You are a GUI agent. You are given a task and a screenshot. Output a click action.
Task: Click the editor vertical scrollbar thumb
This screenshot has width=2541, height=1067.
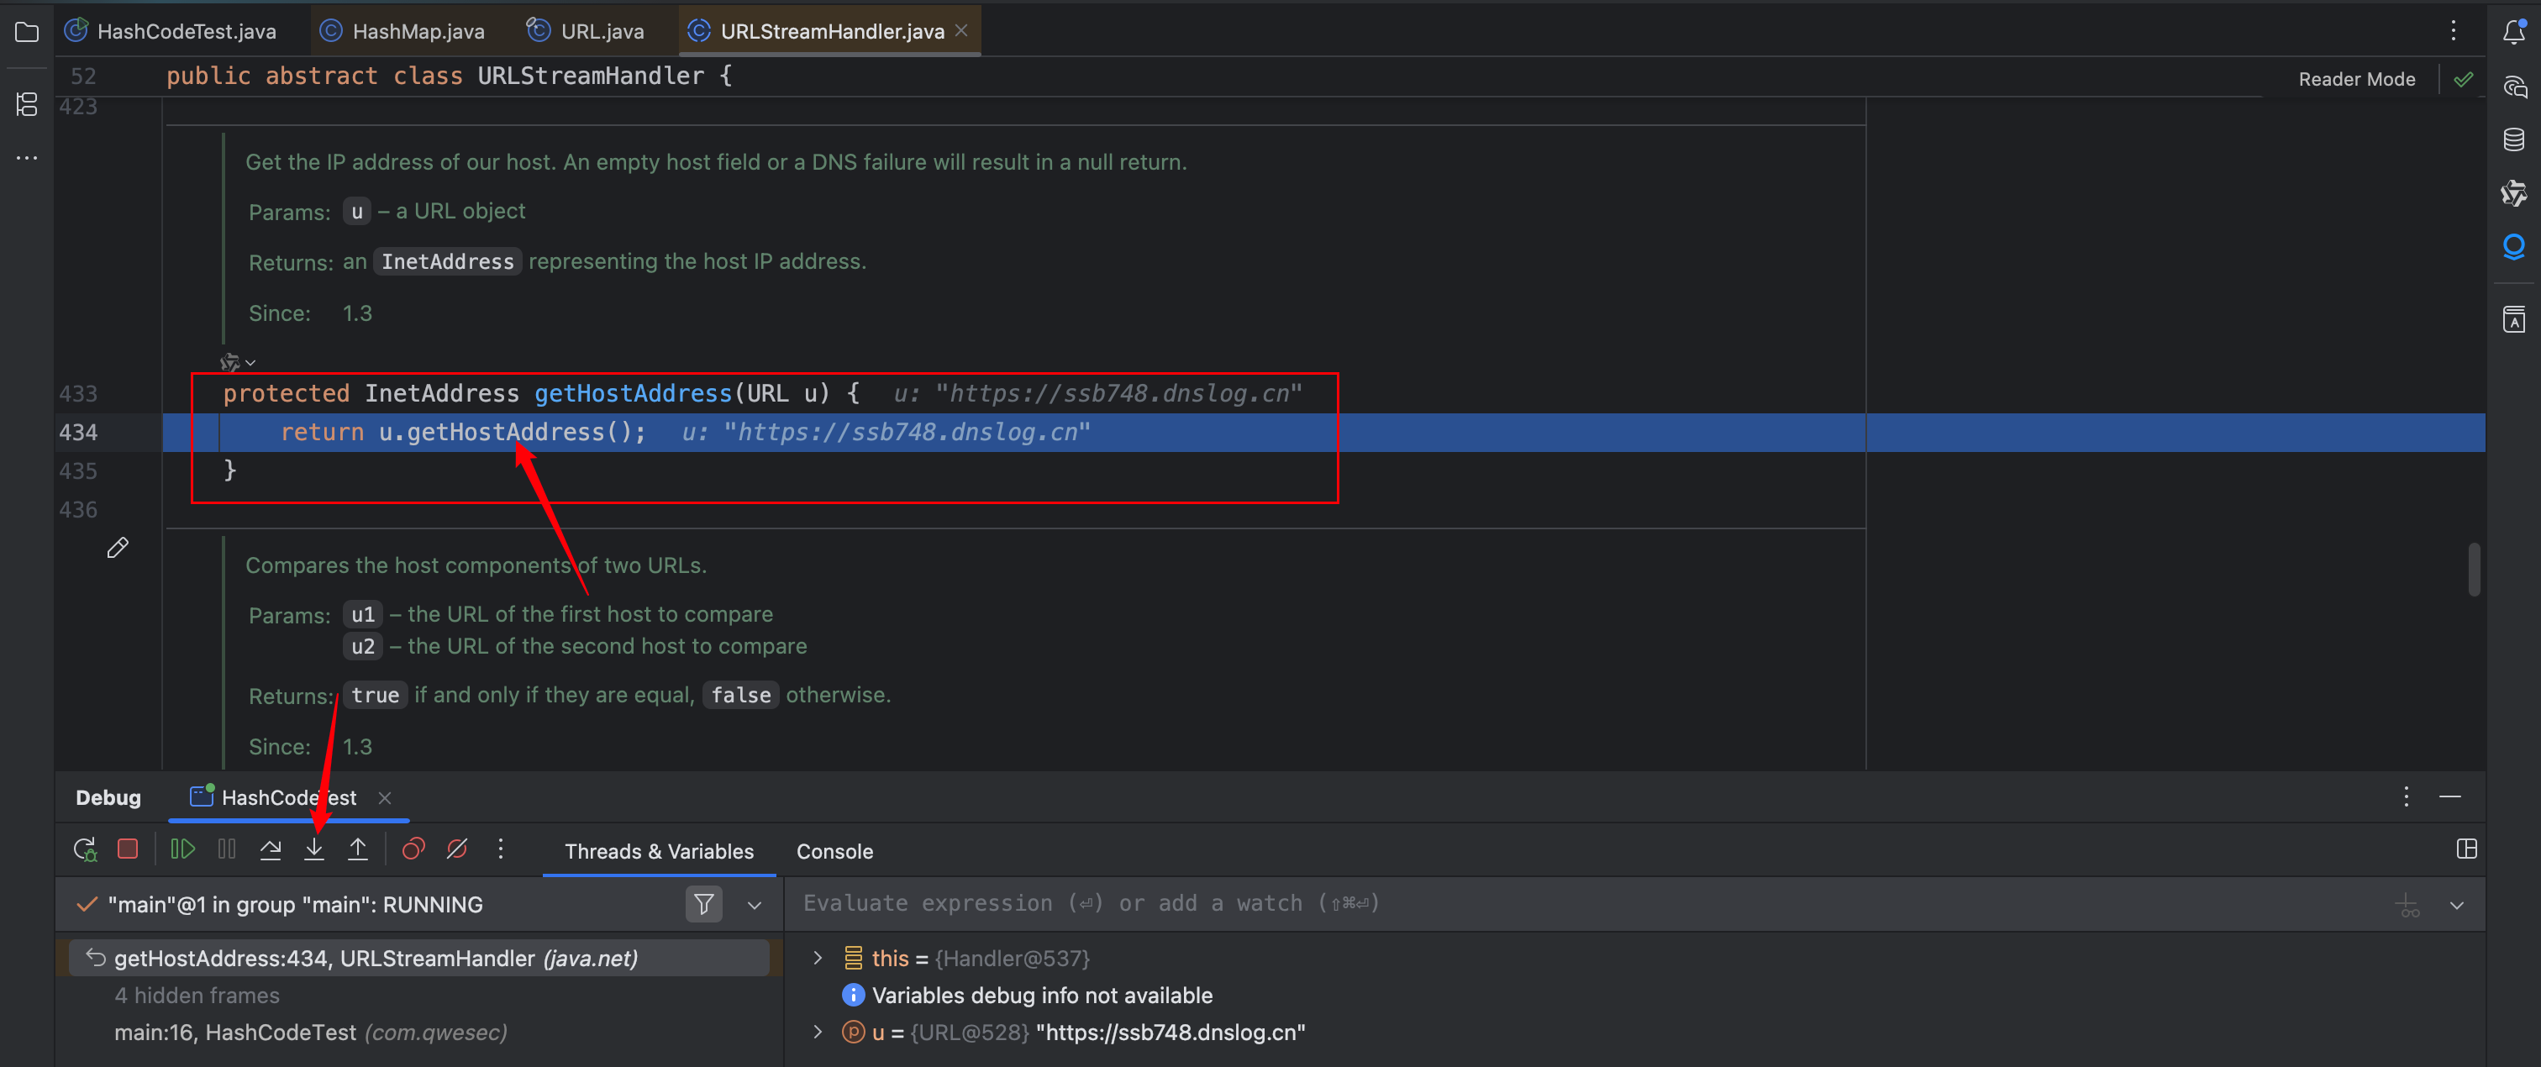2473,569
